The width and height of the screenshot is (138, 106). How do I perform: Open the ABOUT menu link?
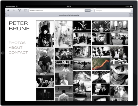[16, 48]
